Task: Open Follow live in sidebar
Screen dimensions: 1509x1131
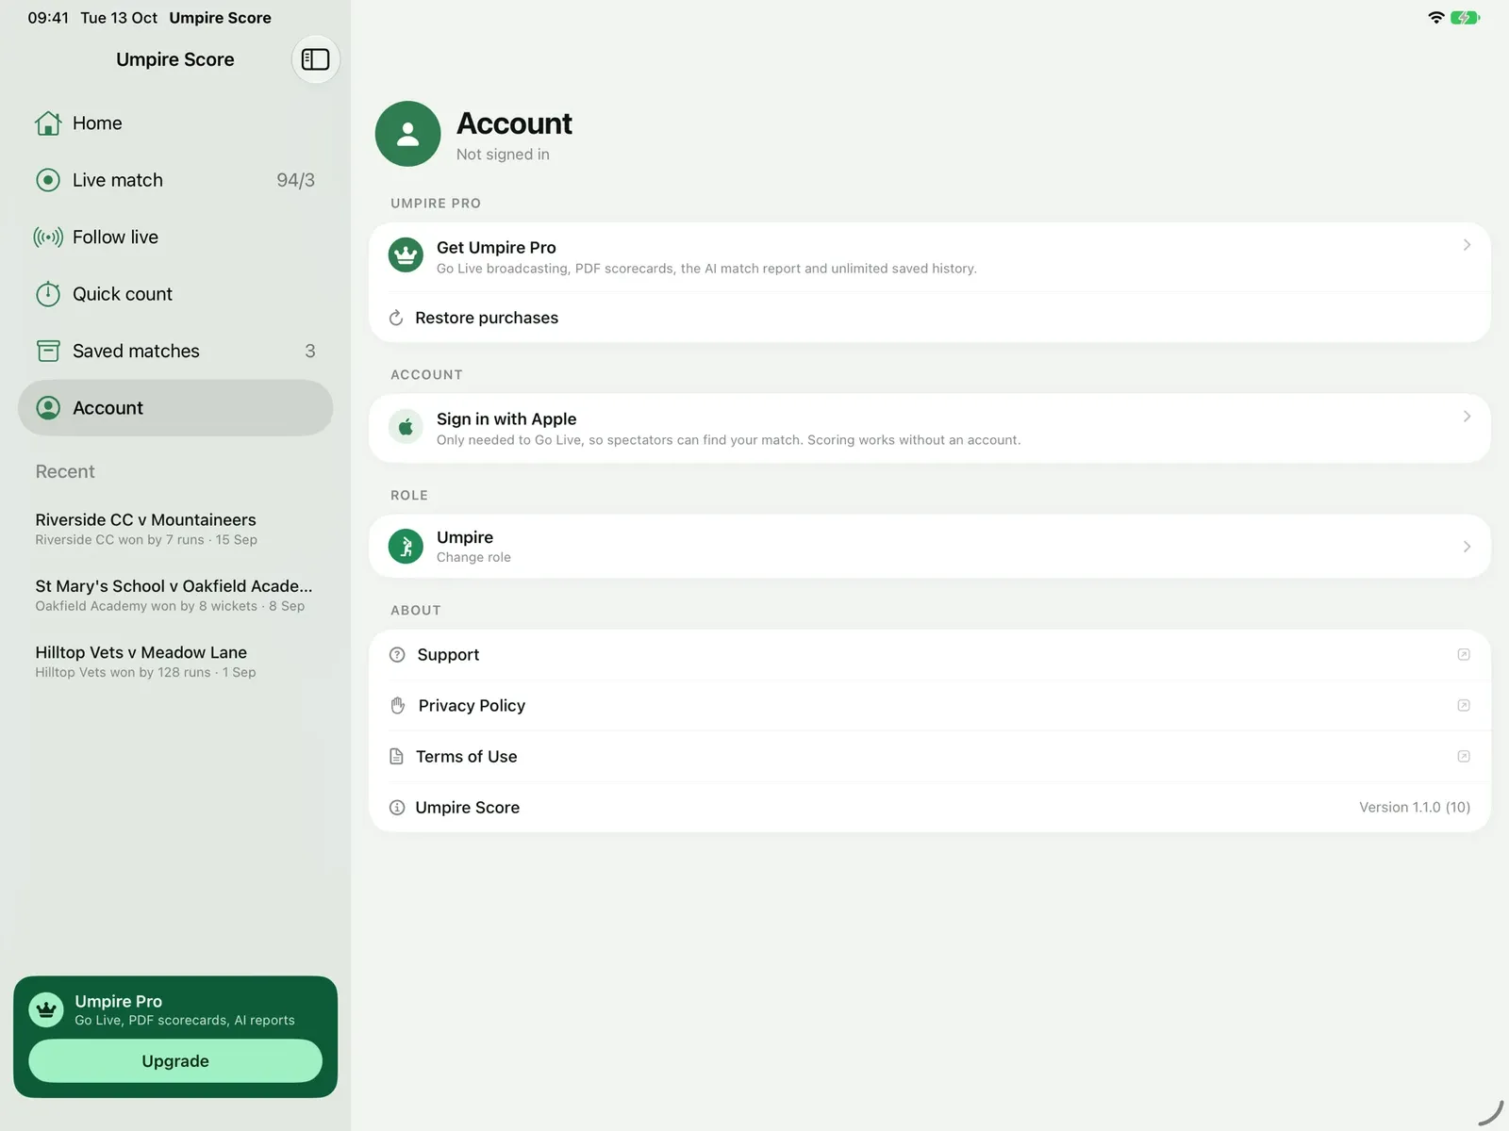Action: click(175, 238)
